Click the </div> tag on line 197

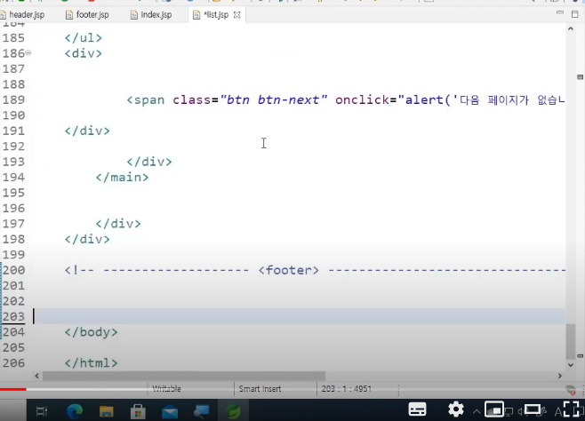[118, 224]
